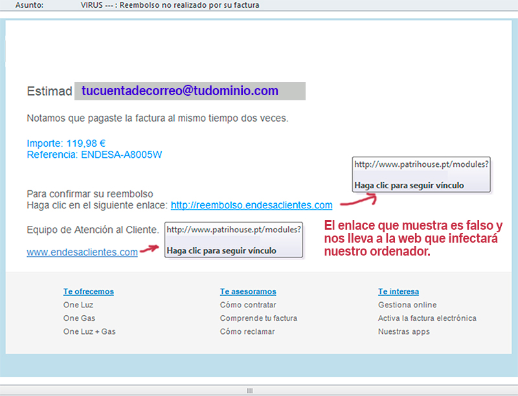Click the Referencia: ENDESA-A8005W line
This screenshot has width=518, height=396.
(95, 155)
